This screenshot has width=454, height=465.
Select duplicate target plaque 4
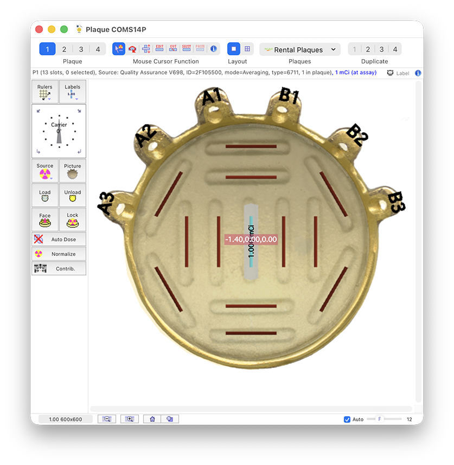(x=395, y=49)
